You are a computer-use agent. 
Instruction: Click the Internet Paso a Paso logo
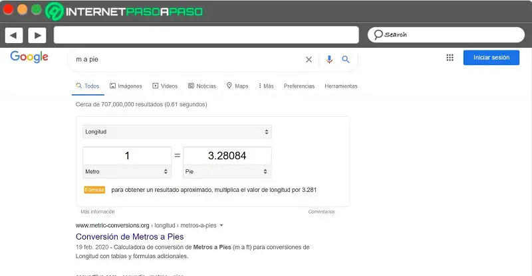[124, 11]
